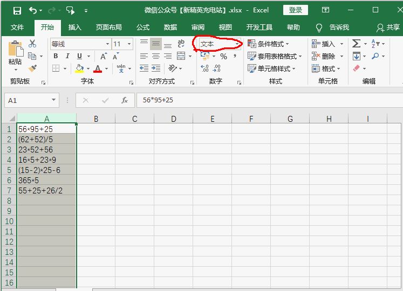Screen dimensions: 403x291
Task: Click the Cut scissors icon
Action: (32, 44)
